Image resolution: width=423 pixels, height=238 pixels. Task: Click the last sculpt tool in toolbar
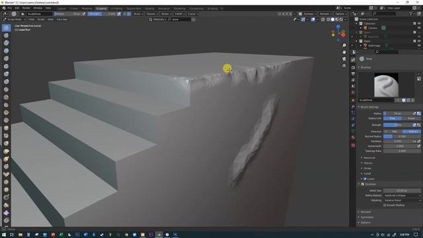click(x=6, y=220)
